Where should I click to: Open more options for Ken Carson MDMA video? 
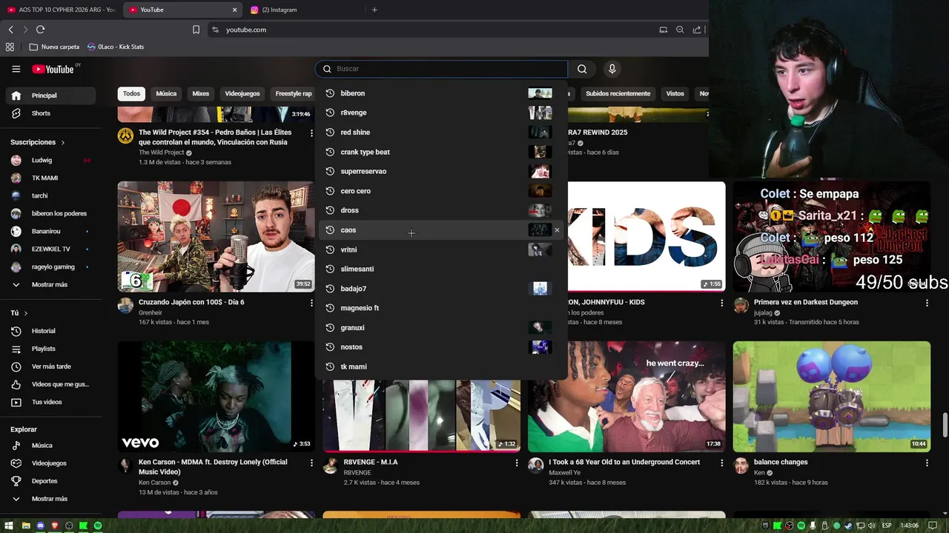[x=311, y=463]
